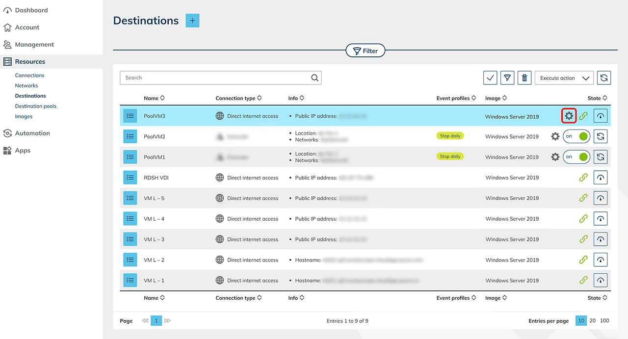Expand the Filter button
The height and width of the screenshot is (339, 628).
(366, 51)
